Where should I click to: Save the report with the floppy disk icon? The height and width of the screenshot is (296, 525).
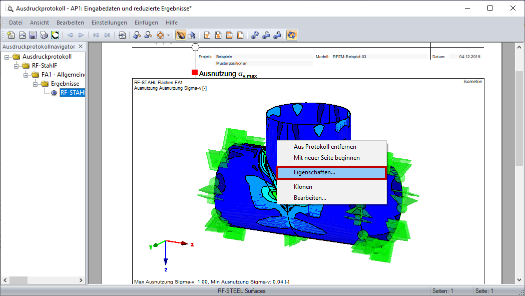pos(33,35)
